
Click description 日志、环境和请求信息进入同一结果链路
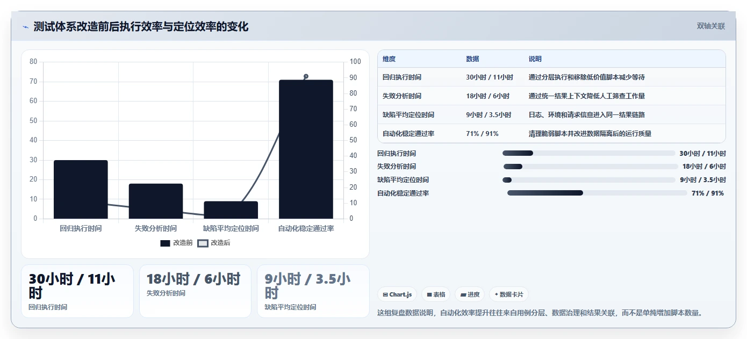pyautogui.click(x=587, y=115)
